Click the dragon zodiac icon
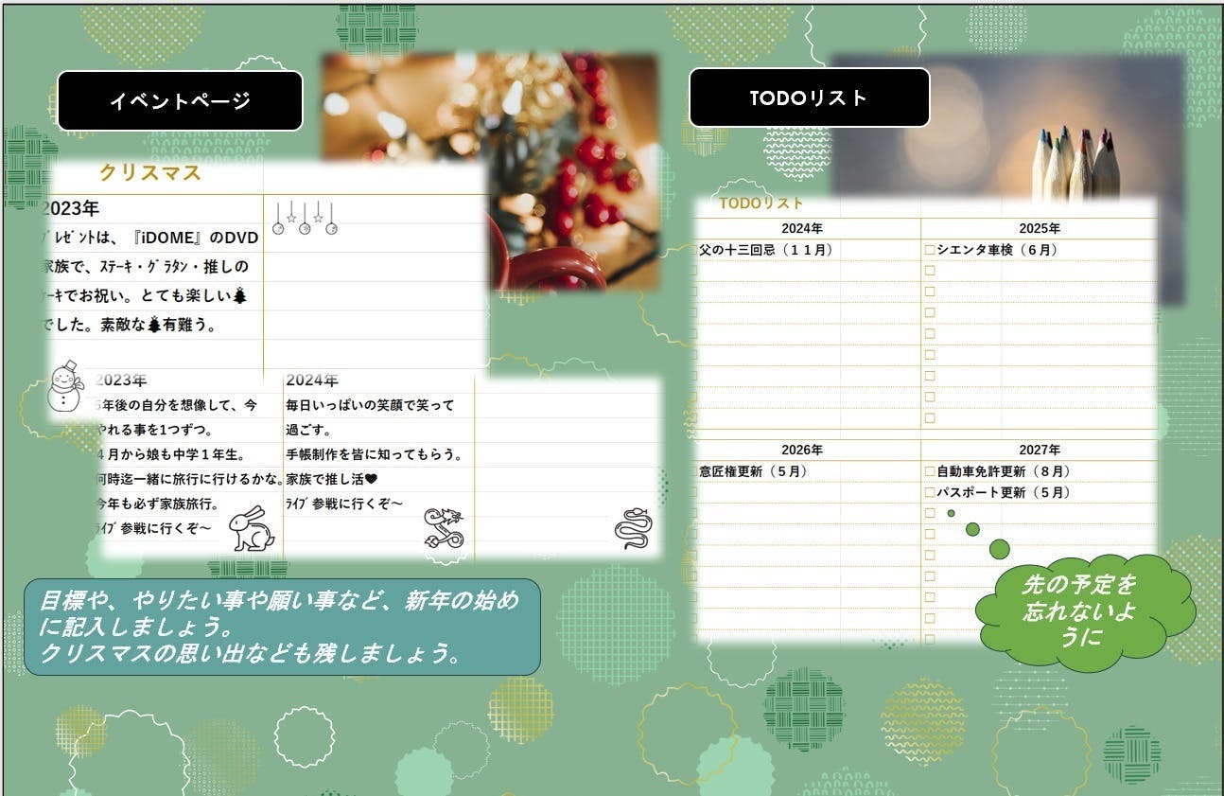 pyautogui.click(x=445, y=528)
